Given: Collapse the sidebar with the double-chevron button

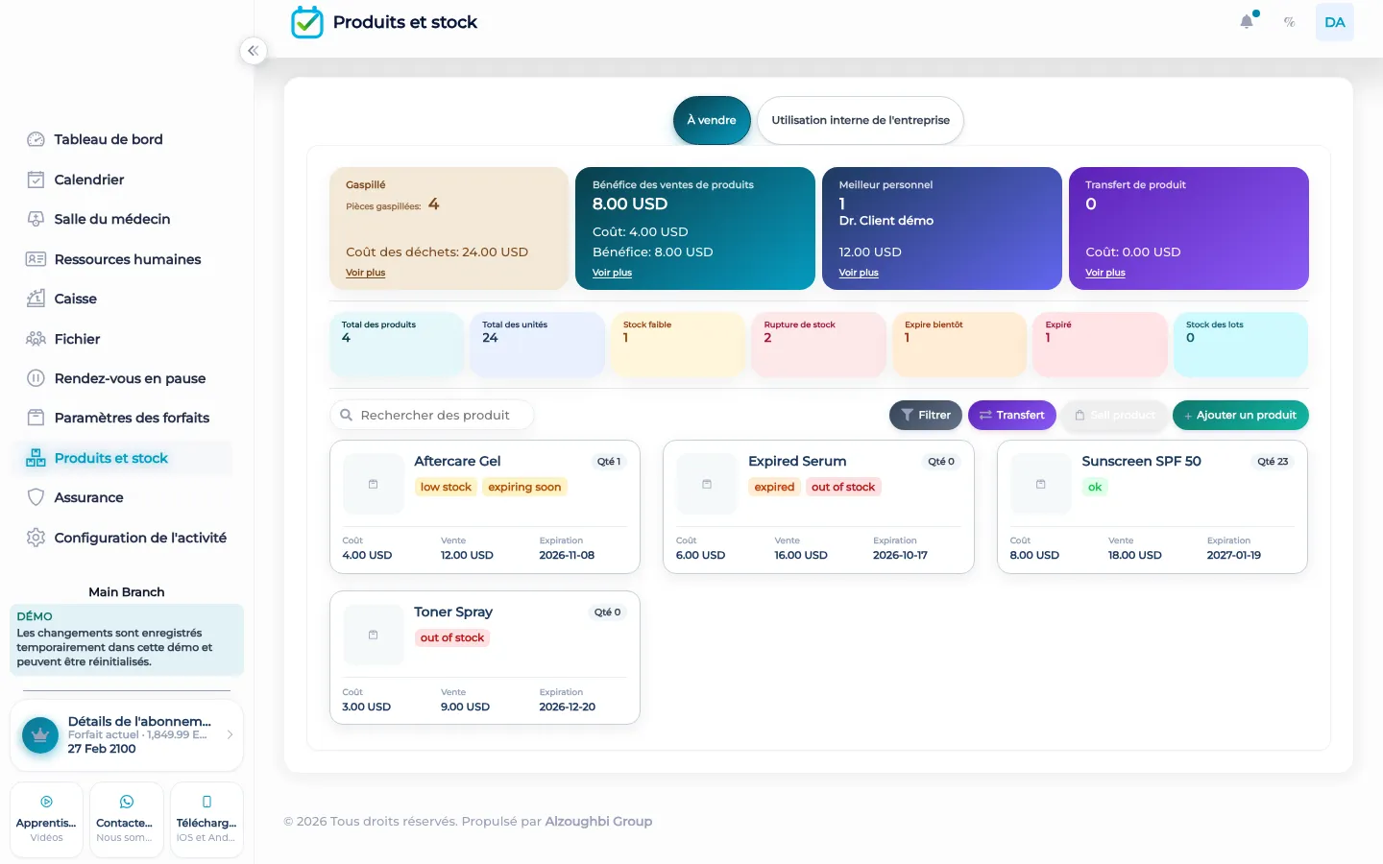Looking at the screenshot, I should click(x=253, y=51).
